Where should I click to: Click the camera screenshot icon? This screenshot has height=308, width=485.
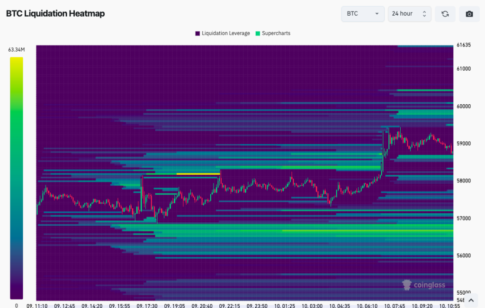coord(469,14)
